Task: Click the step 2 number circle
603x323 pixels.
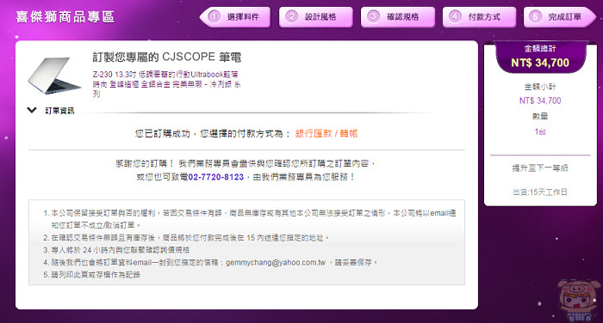Action: tap(292, 16)
